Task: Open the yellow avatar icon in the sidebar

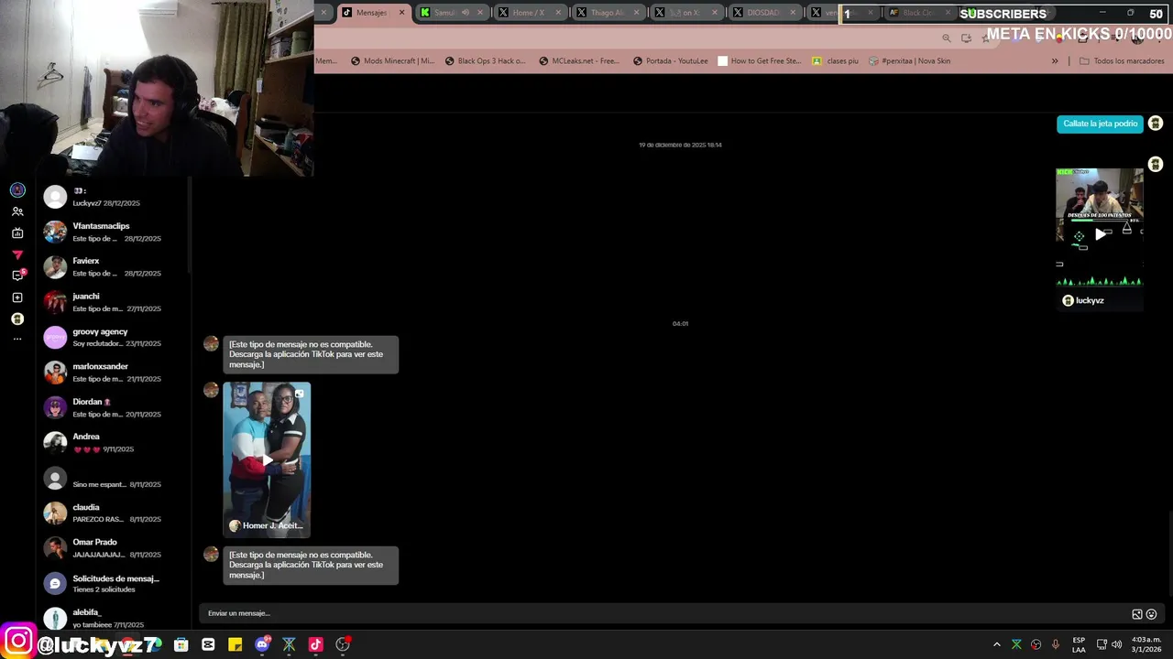Action: click(x=17, y=319)
